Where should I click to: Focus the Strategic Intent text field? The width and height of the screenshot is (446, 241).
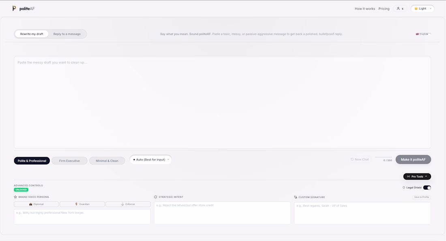tap(223, 213)
